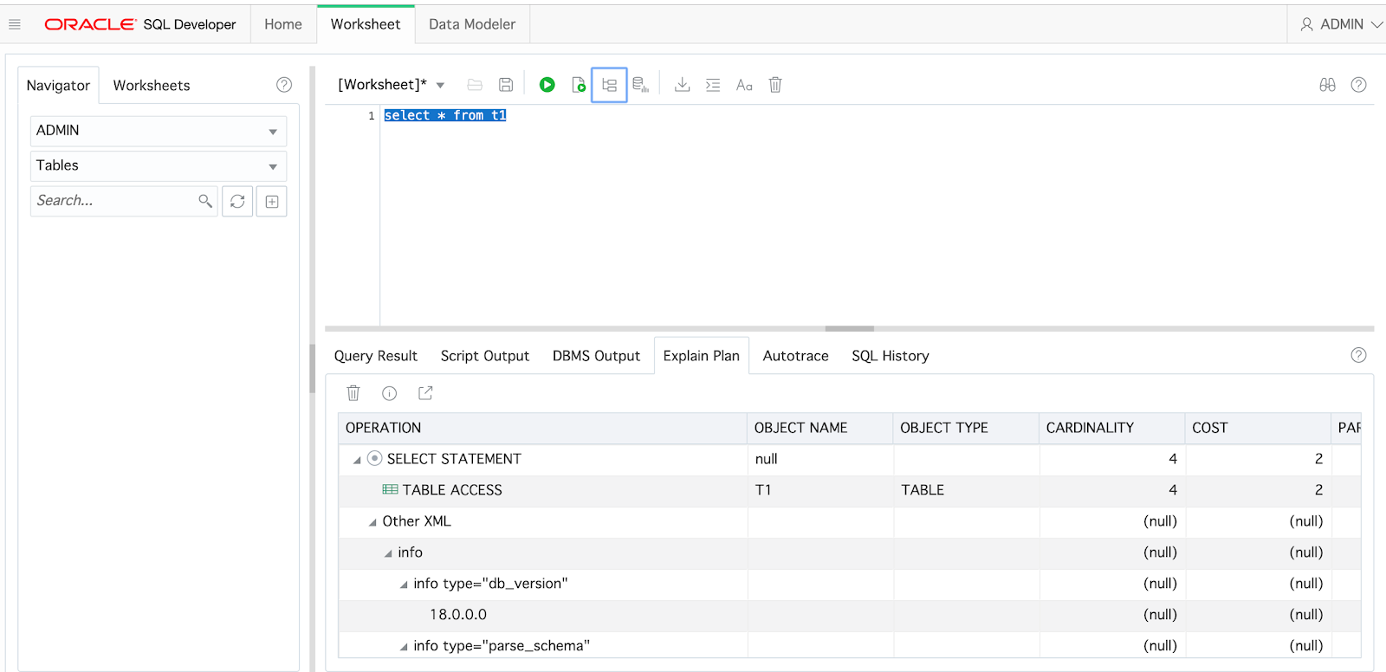Open the Tables object type dropdown
1386x672 pixels.
tap(159, 165)
